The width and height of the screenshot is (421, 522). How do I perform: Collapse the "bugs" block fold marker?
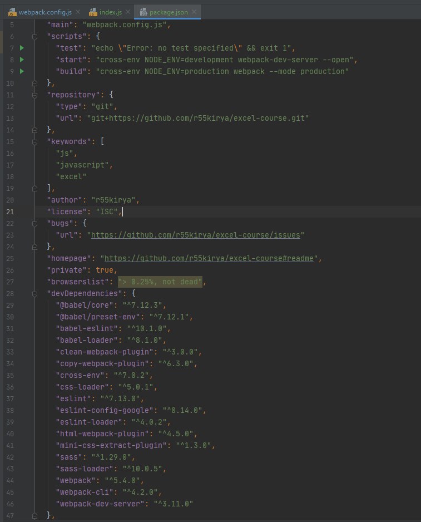34,224
